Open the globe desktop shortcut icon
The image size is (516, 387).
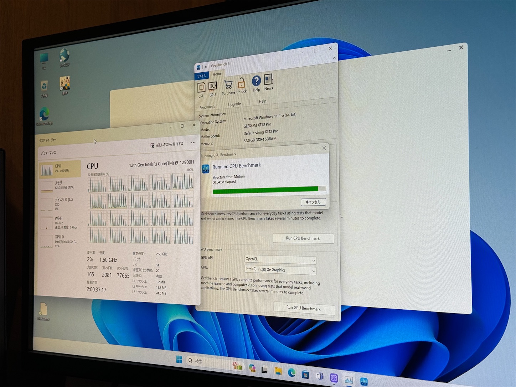coord(64,58)
